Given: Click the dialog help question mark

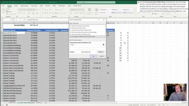Looking at the screenshot, I should [x=99, y=20].
